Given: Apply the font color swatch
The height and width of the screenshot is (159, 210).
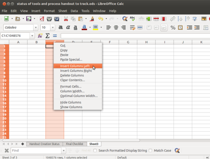Looking at the screenshot, I should click(84, 28).
